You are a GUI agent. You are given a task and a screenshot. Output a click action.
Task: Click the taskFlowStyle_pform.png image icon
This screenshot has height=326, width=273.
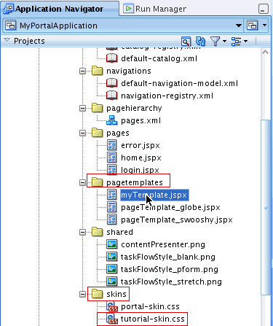pos(112,269)
